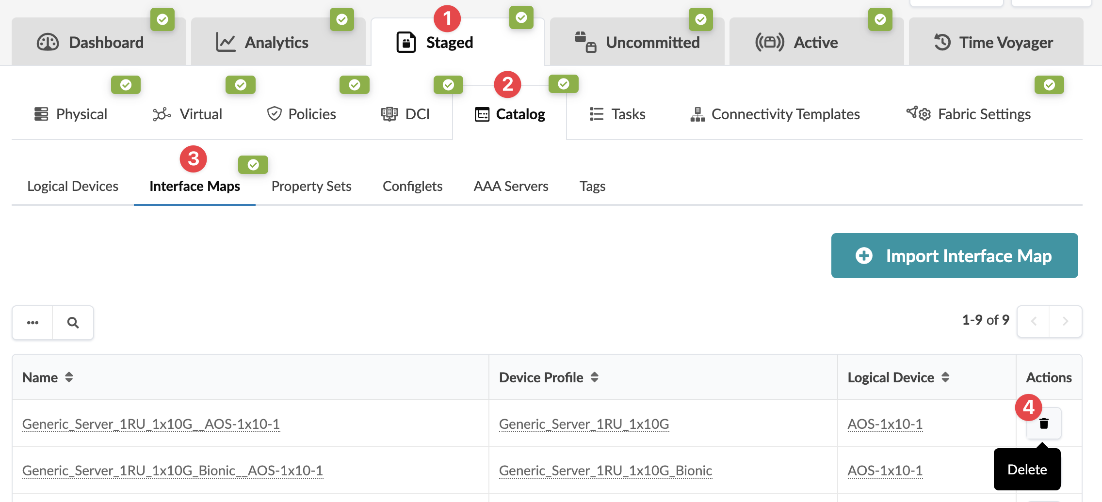
Task: Click the Analytics chart icon
Action: tap(226, 43)
